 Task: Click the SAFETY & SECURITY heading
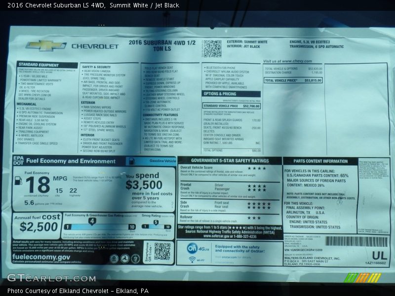[x=96, y=67]
